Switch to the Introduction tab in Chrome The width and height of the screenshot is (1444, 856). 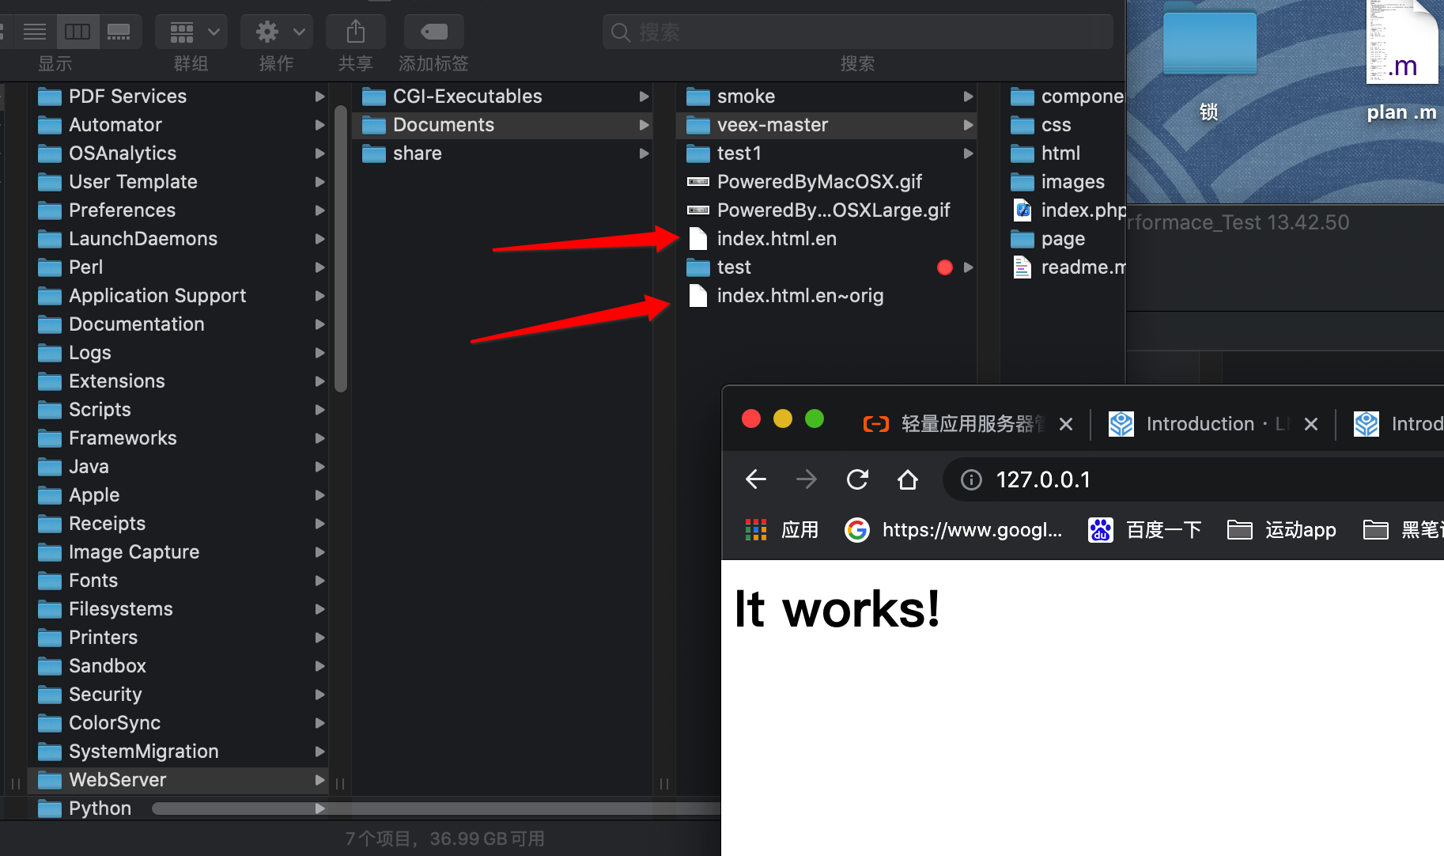pyautogui.click(x=1200, y=424)
